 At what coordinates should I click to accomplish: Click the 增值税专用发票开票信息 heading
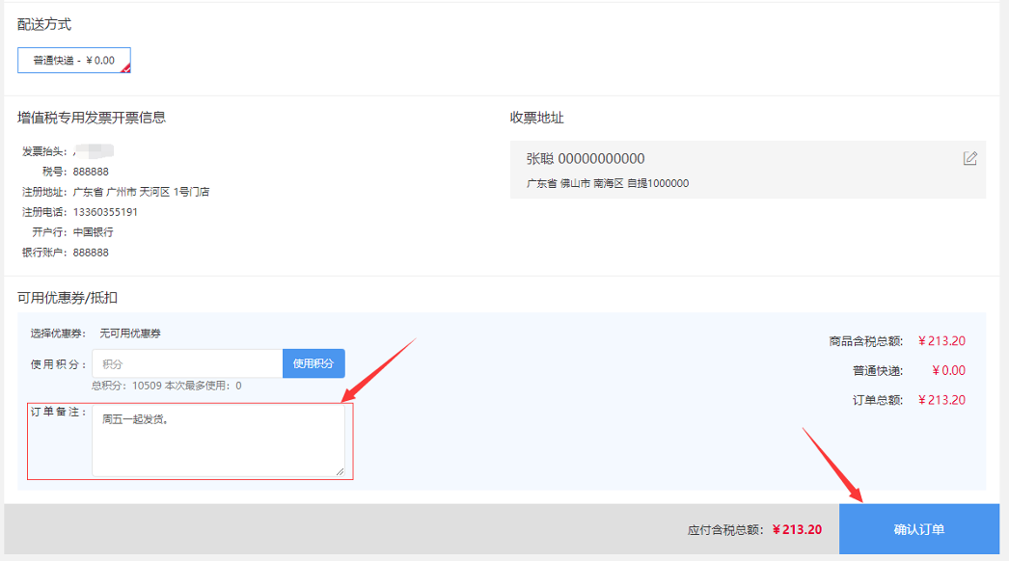point(92,118)
